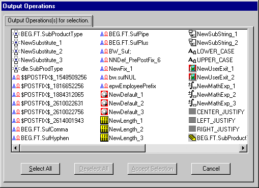Click the user exit icon beside NewUserExit_2

tap(192, 77)
